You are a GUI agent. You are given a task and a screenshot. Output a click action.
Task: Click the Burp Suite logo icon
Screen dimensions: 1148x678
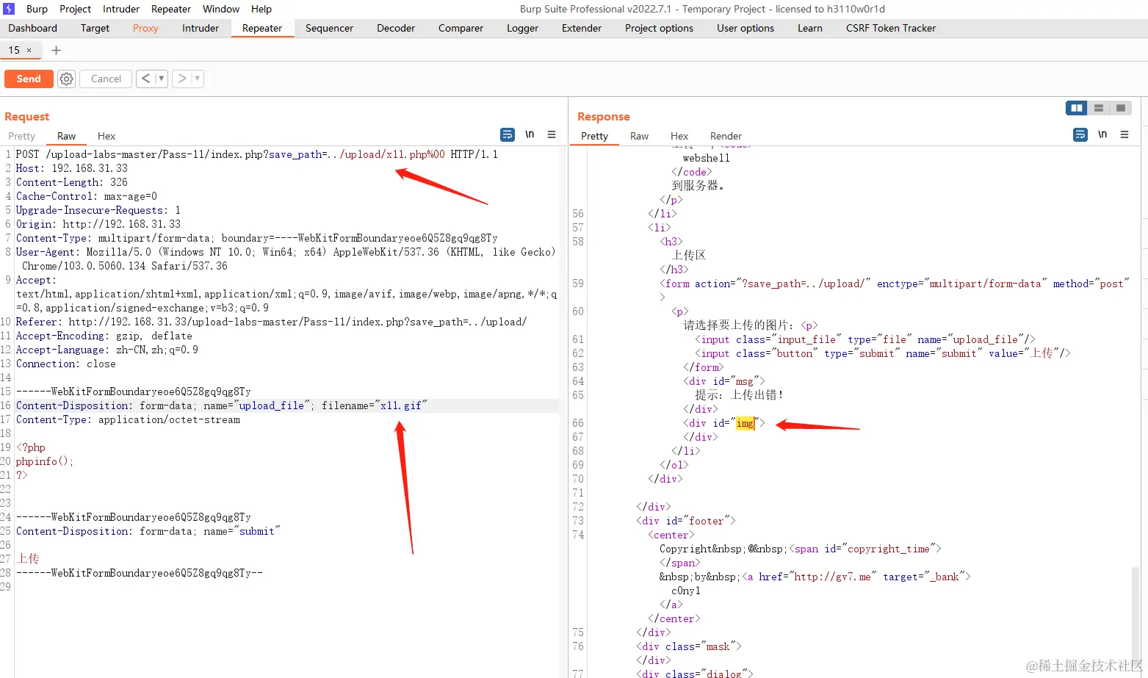[x=9, y=9]
